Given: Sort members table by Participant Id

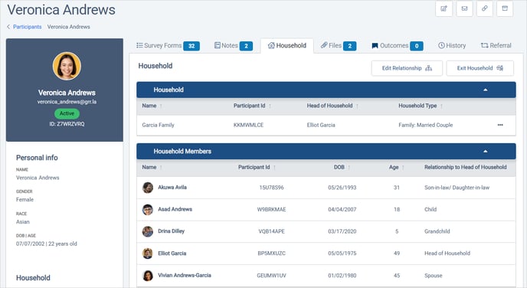Looking at the screenshot, I should click(x=257, y=167).
